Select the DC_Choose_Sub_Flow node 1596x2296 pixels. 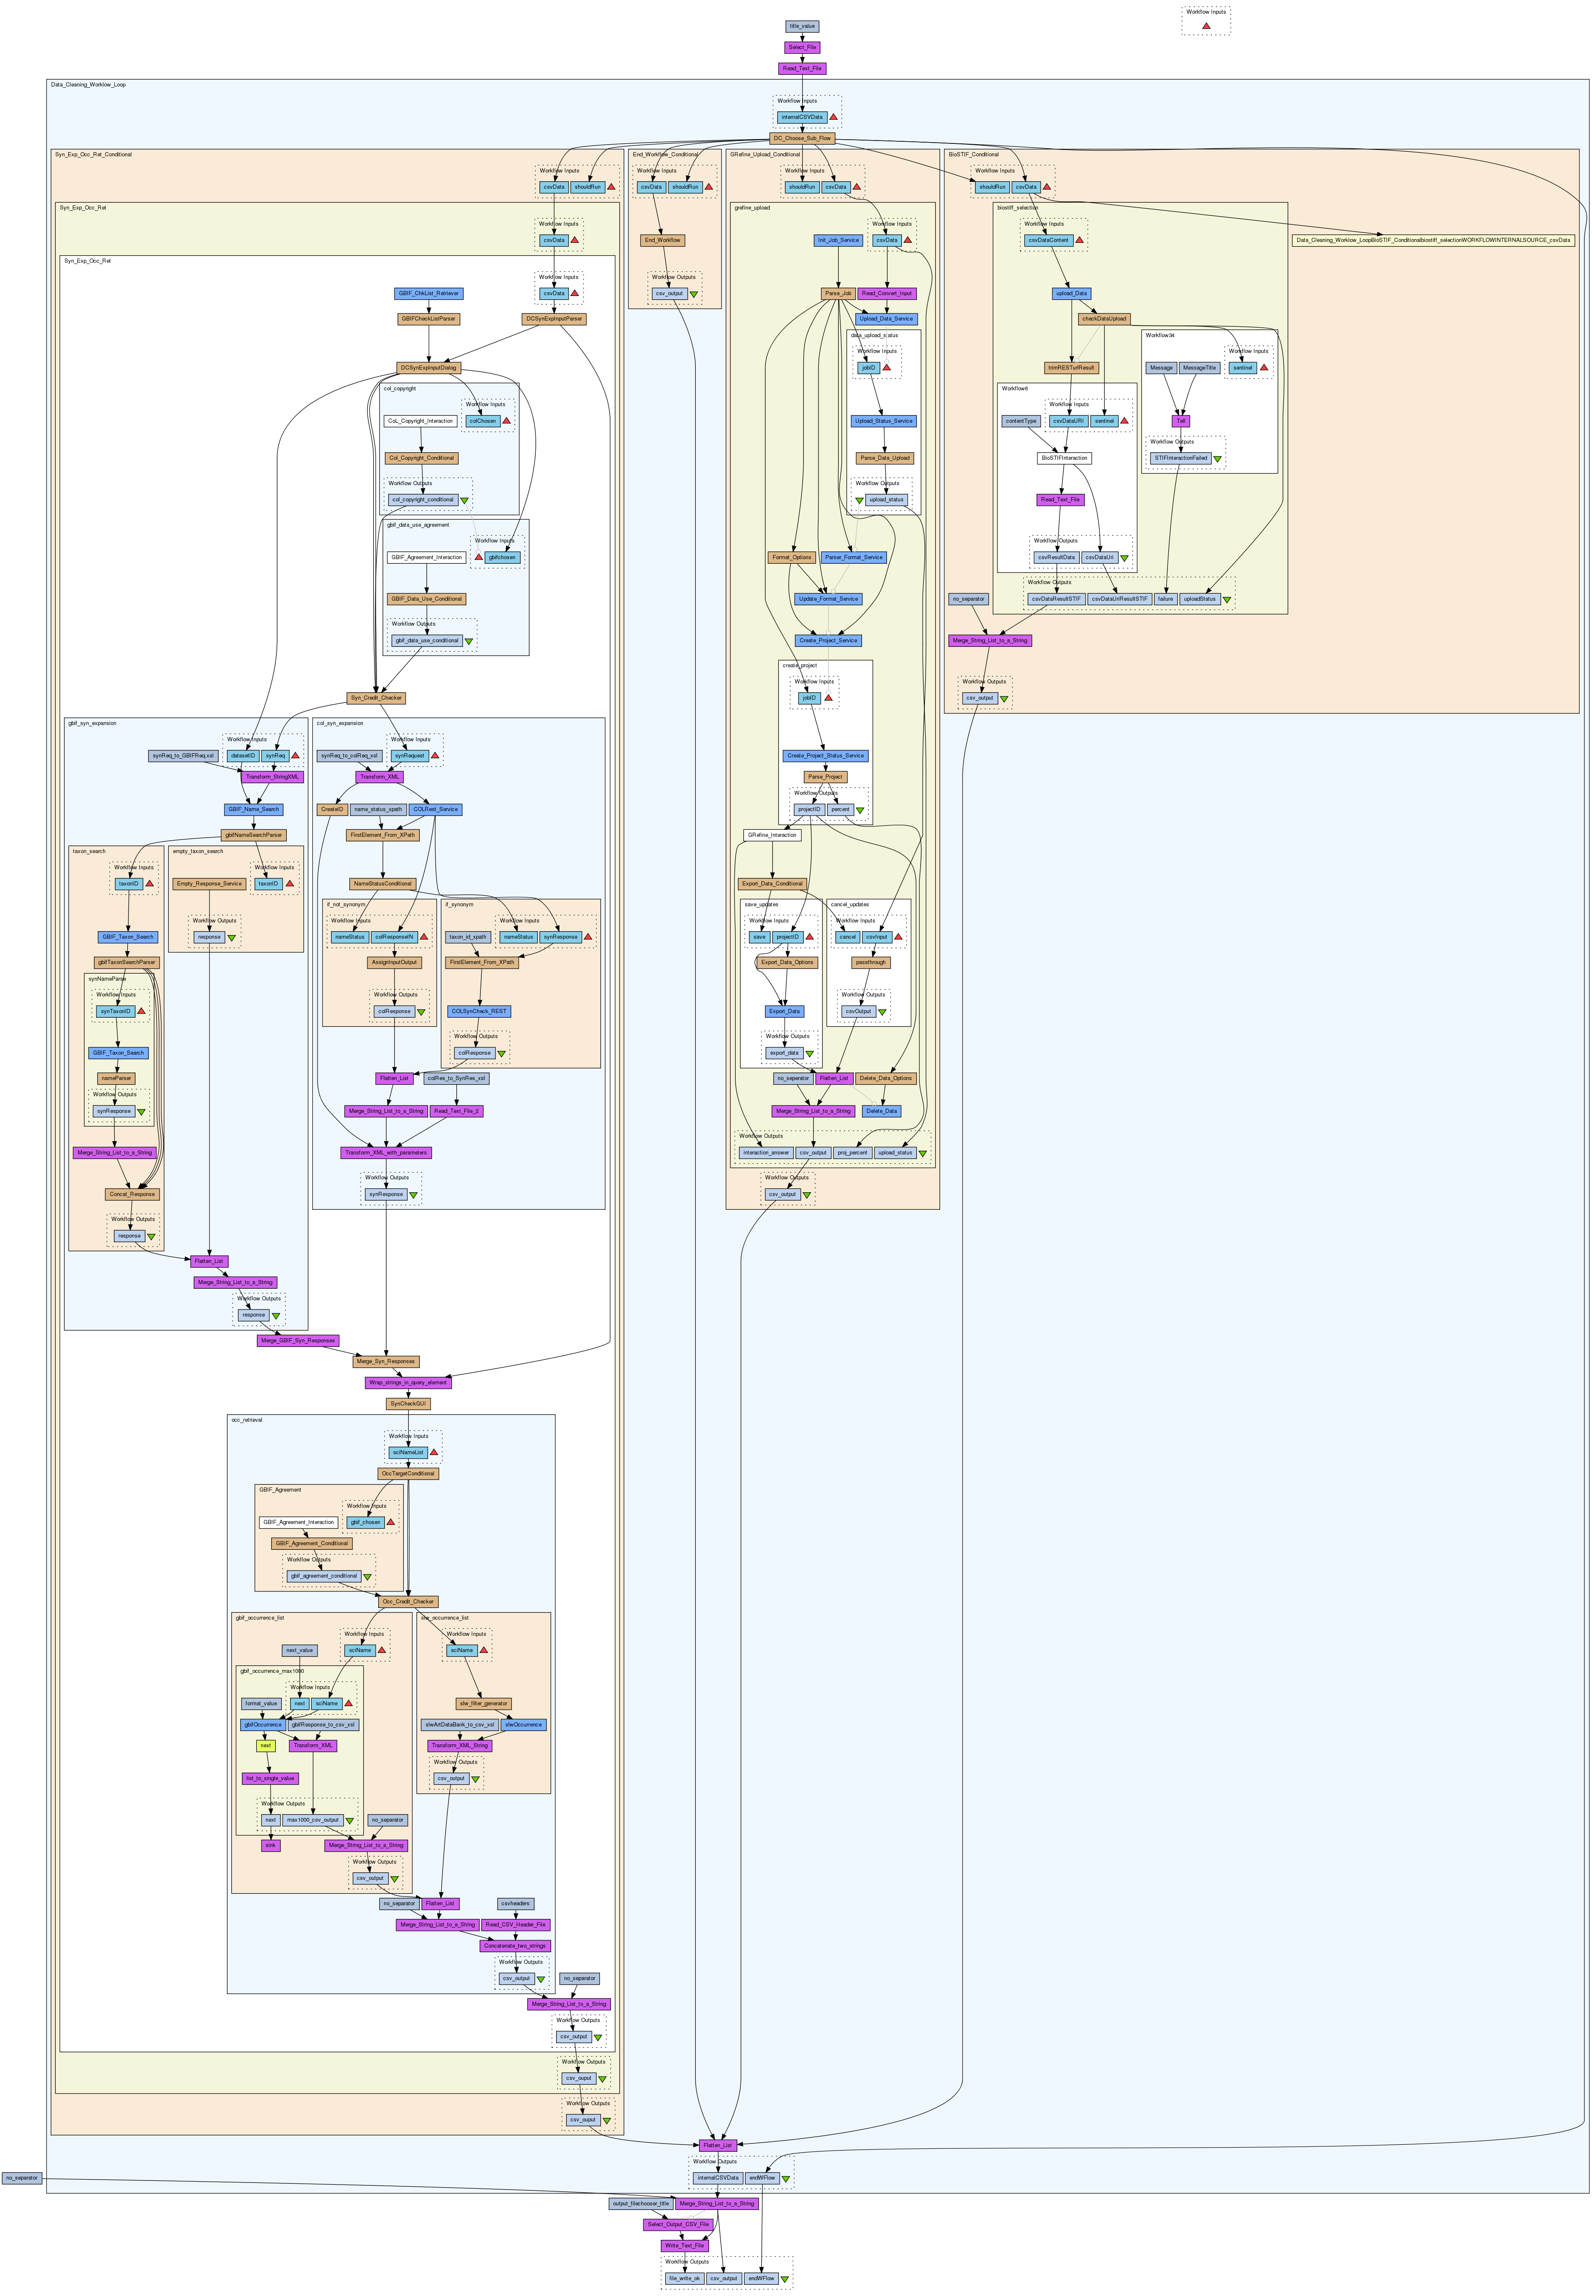(x=802, y=139)
